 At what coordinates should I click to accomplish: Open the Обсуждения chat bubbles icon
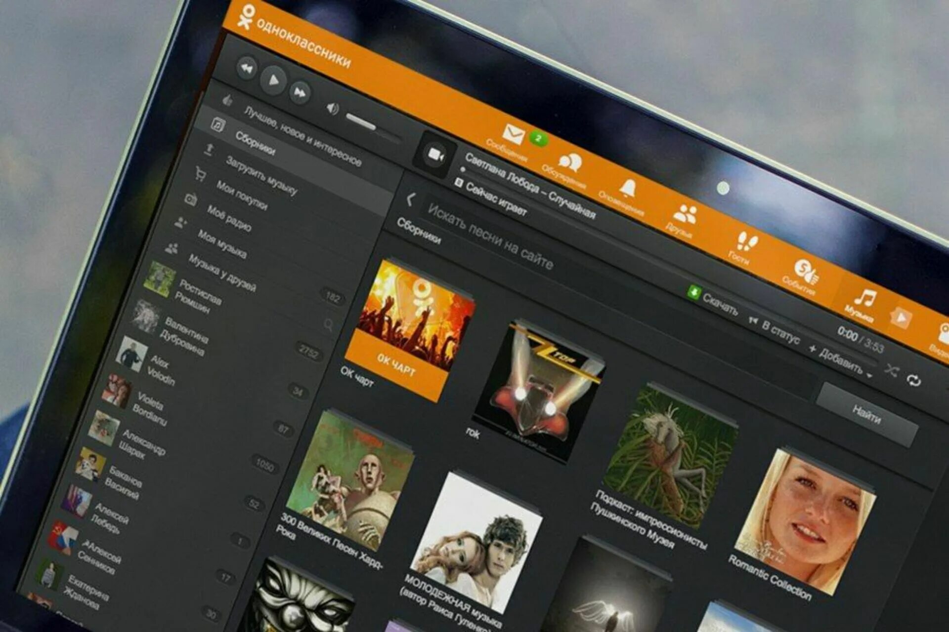click(569, 162)
